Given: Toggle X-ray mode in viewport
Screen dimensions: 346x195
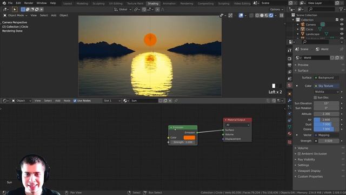Looking at the screenshot, I should pyautogui.click(x=251, y=15).
